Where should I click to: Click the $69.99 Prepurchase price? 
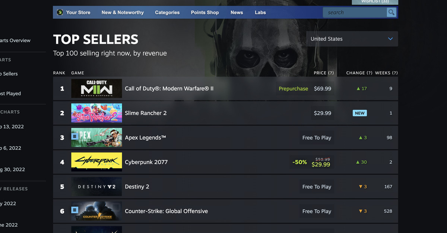click(x=323, y=89)
